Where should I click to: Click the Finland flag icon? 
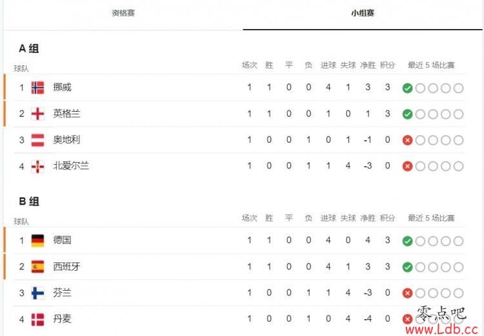37,293
